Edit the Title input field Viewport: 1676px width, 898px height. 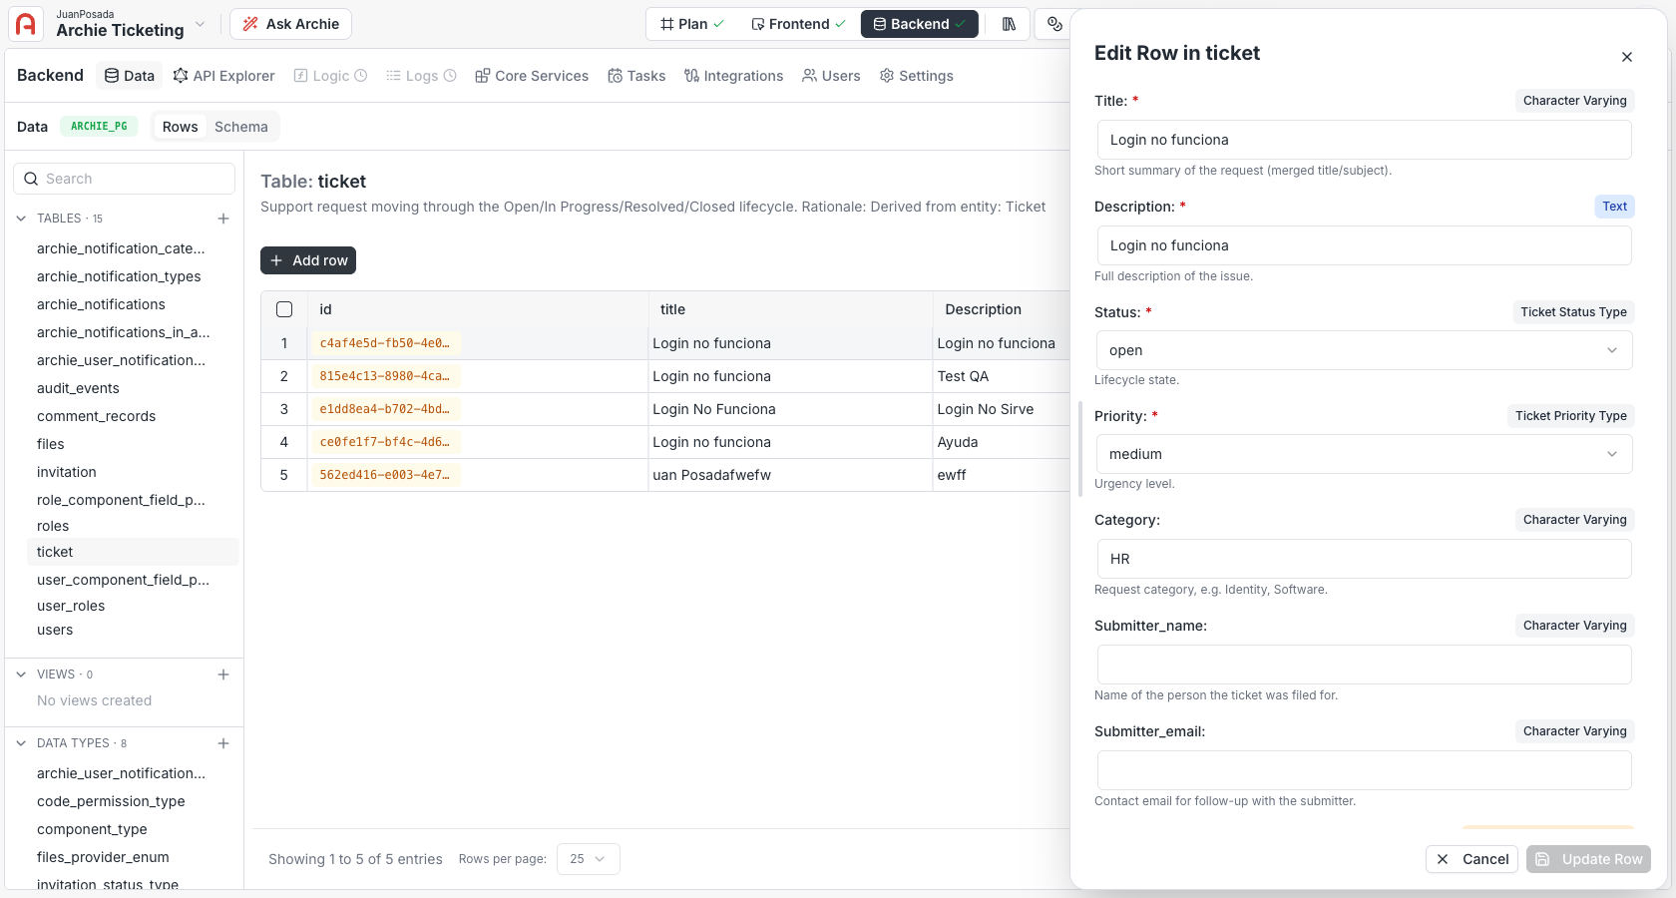1364,140
